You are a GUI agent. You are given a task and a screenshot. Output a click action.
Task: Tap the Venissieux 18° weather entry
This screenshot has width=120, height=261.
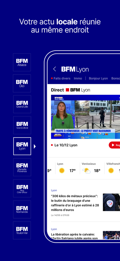(91, 168)
